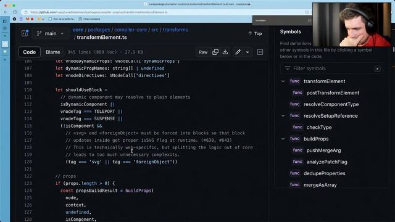Open the main branch selector dropdown

click(x=51, y=33)
